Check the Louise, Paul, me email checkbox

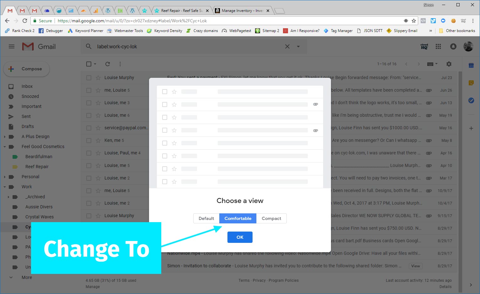pyautogui.click(x=89, y=153)
